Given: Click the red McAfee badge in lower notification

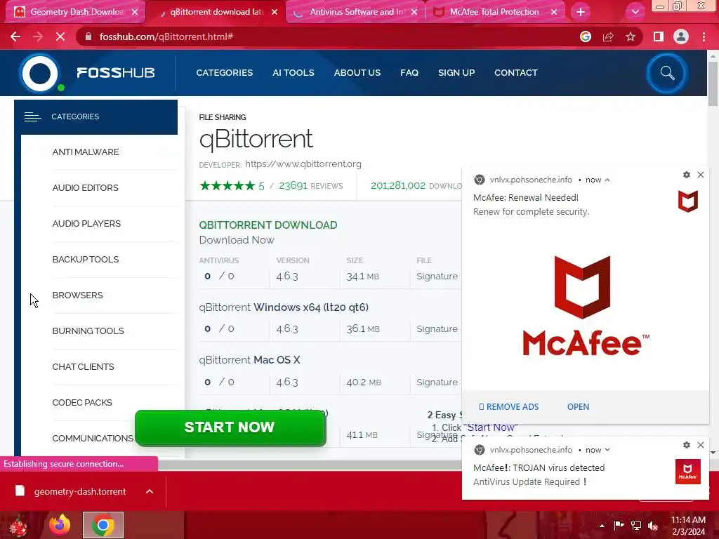Looking at the screenshot, I should point(688,472).
